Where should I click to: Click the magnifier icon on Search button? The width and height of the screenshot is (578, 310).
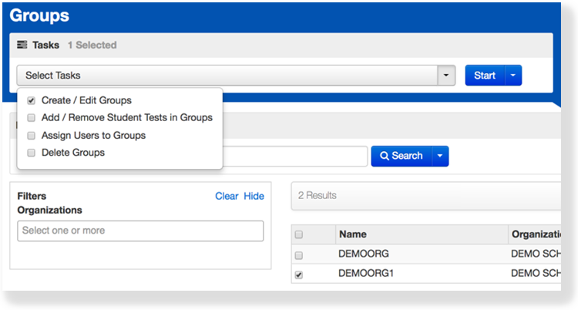click(384, 156)
